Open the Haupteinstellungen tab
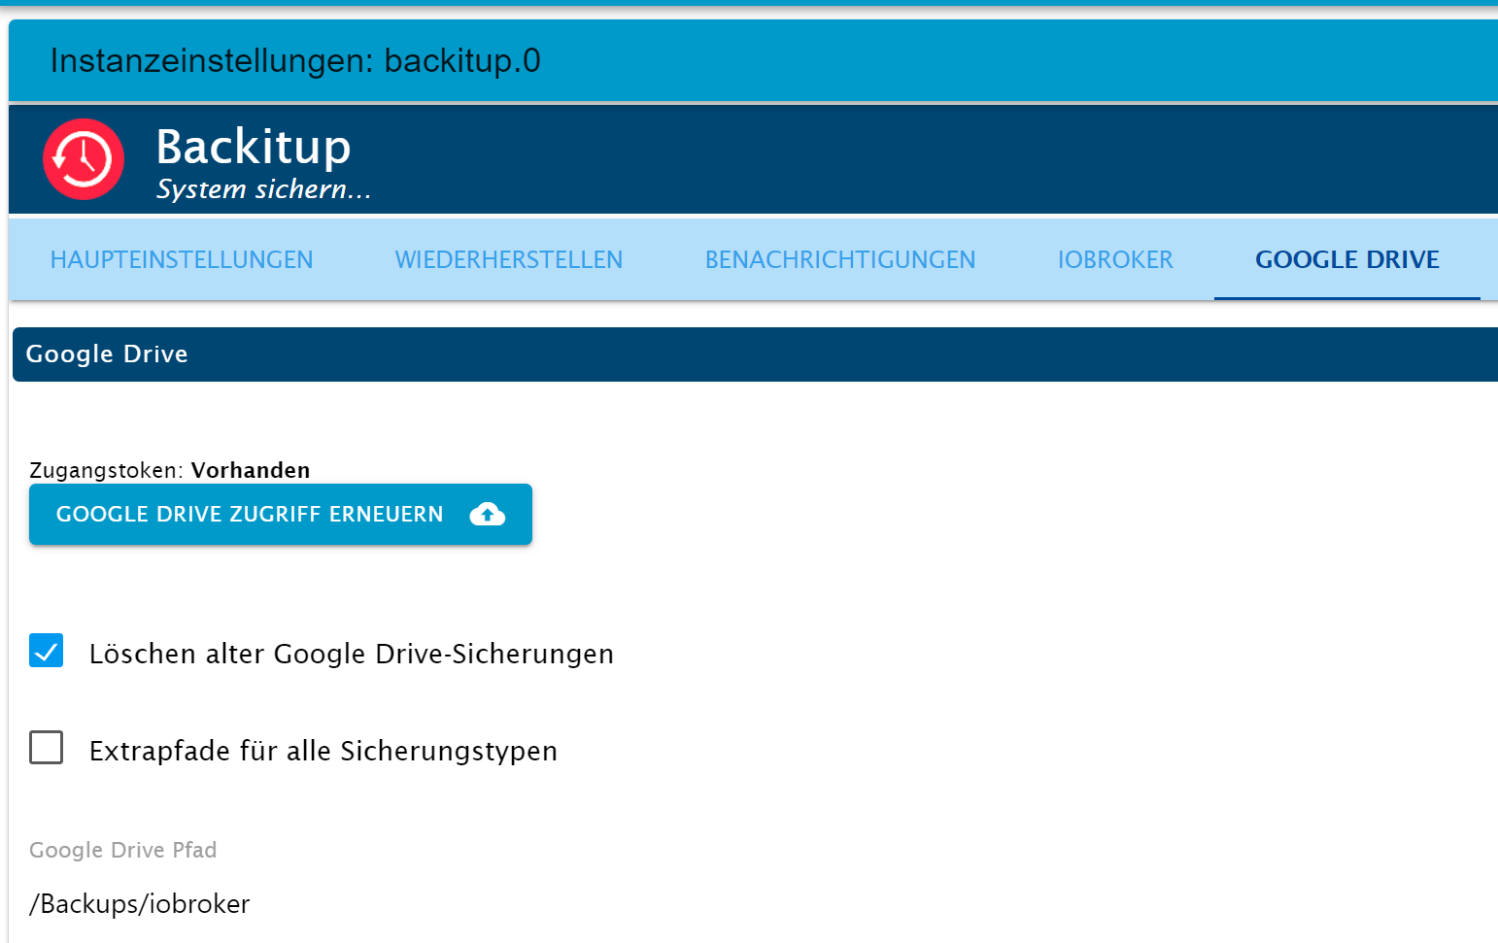 tap(182, 259)
